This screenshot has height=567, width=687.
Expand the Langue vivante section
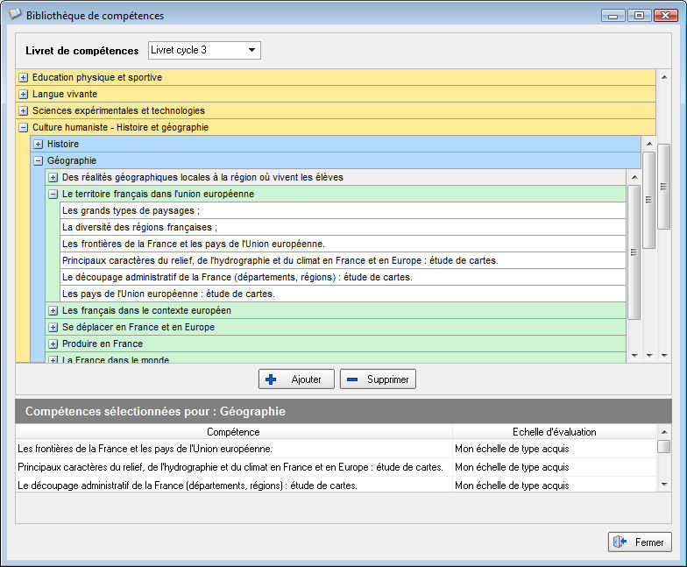tap(23, 95)
